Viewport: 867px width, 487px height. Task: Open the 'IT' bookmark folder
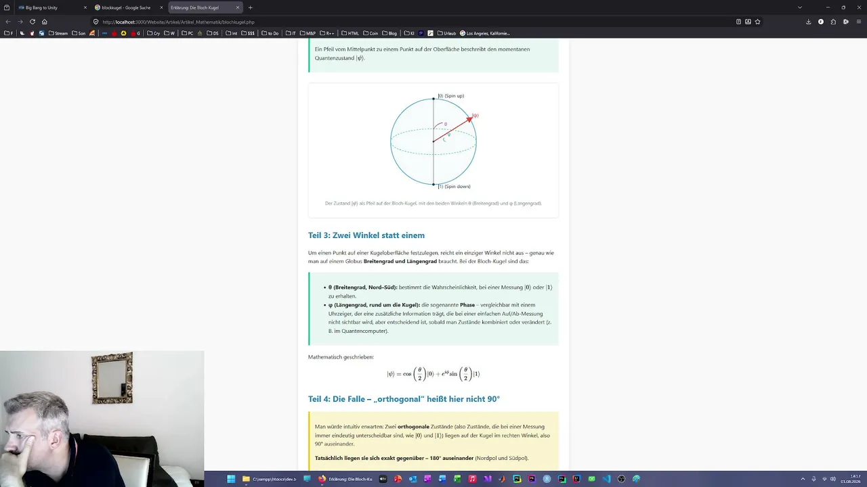pyautogui.click(x=290, y=33)
